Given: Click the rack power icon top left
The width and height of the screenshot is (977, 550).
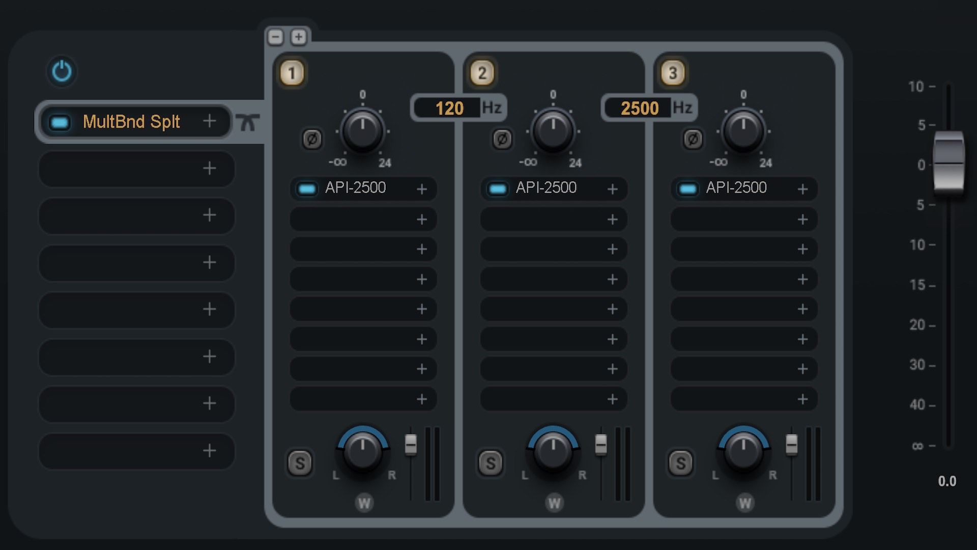Looking at the screenshot, I should tap(61, 72).
